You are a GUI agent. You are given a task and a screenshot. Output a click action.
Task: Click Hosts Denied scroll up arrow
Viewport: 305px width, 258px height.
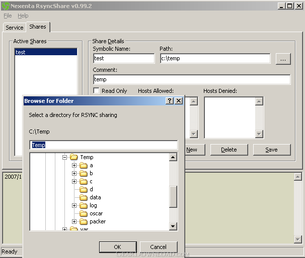pyautogui.click(x=259, y=101)
